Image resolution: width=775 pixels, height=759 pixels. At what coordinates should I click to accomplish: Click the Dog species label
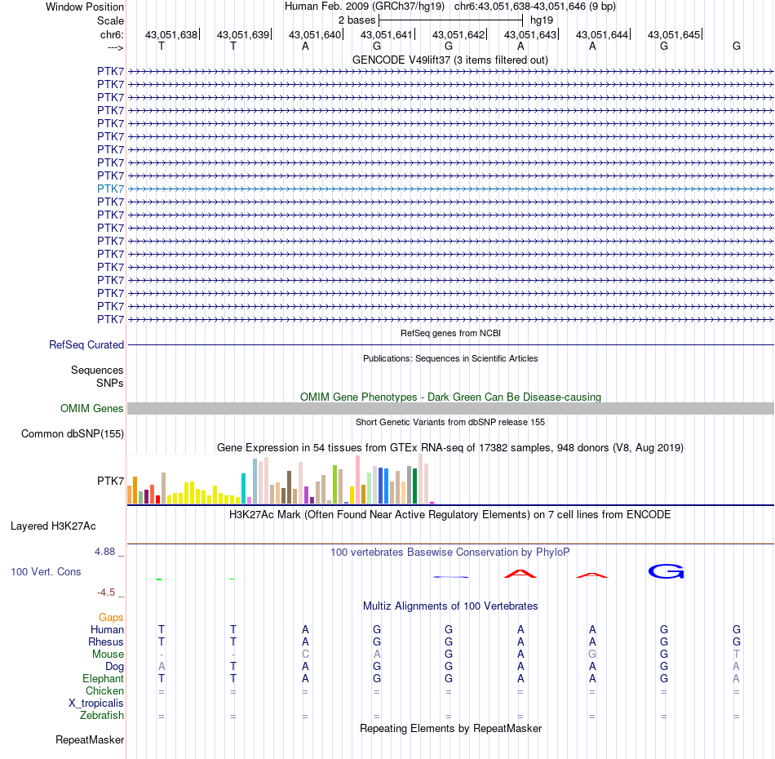[114, 667]
